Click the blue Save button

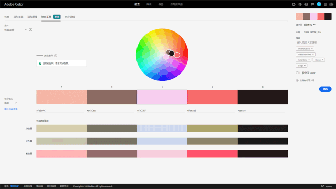tap(325, 89)
